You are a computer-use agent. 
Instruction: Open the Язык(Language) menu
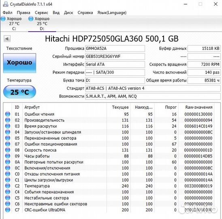(112, 13)
